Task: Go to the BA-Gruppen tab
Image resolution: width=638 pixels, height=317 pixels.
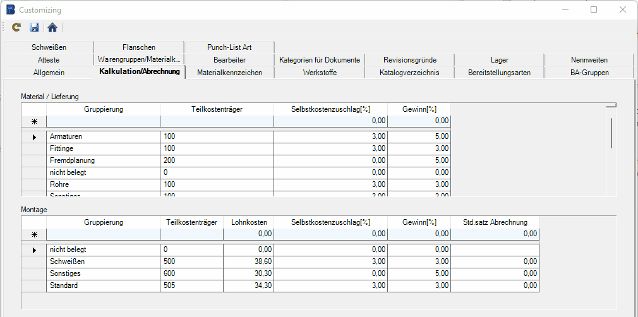Action: tap(589, 73)
